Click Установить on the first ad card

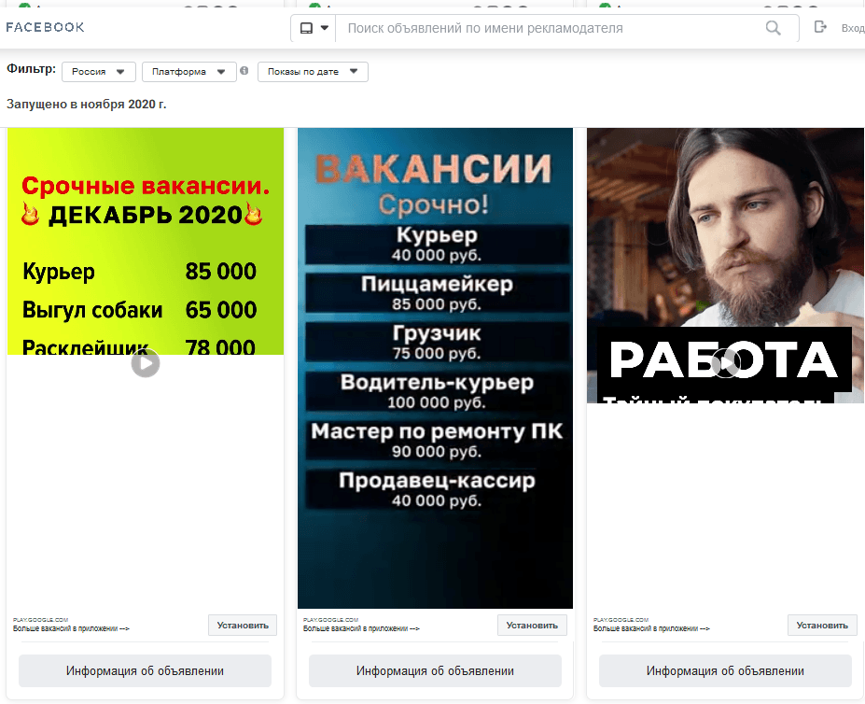coord(243,626)
